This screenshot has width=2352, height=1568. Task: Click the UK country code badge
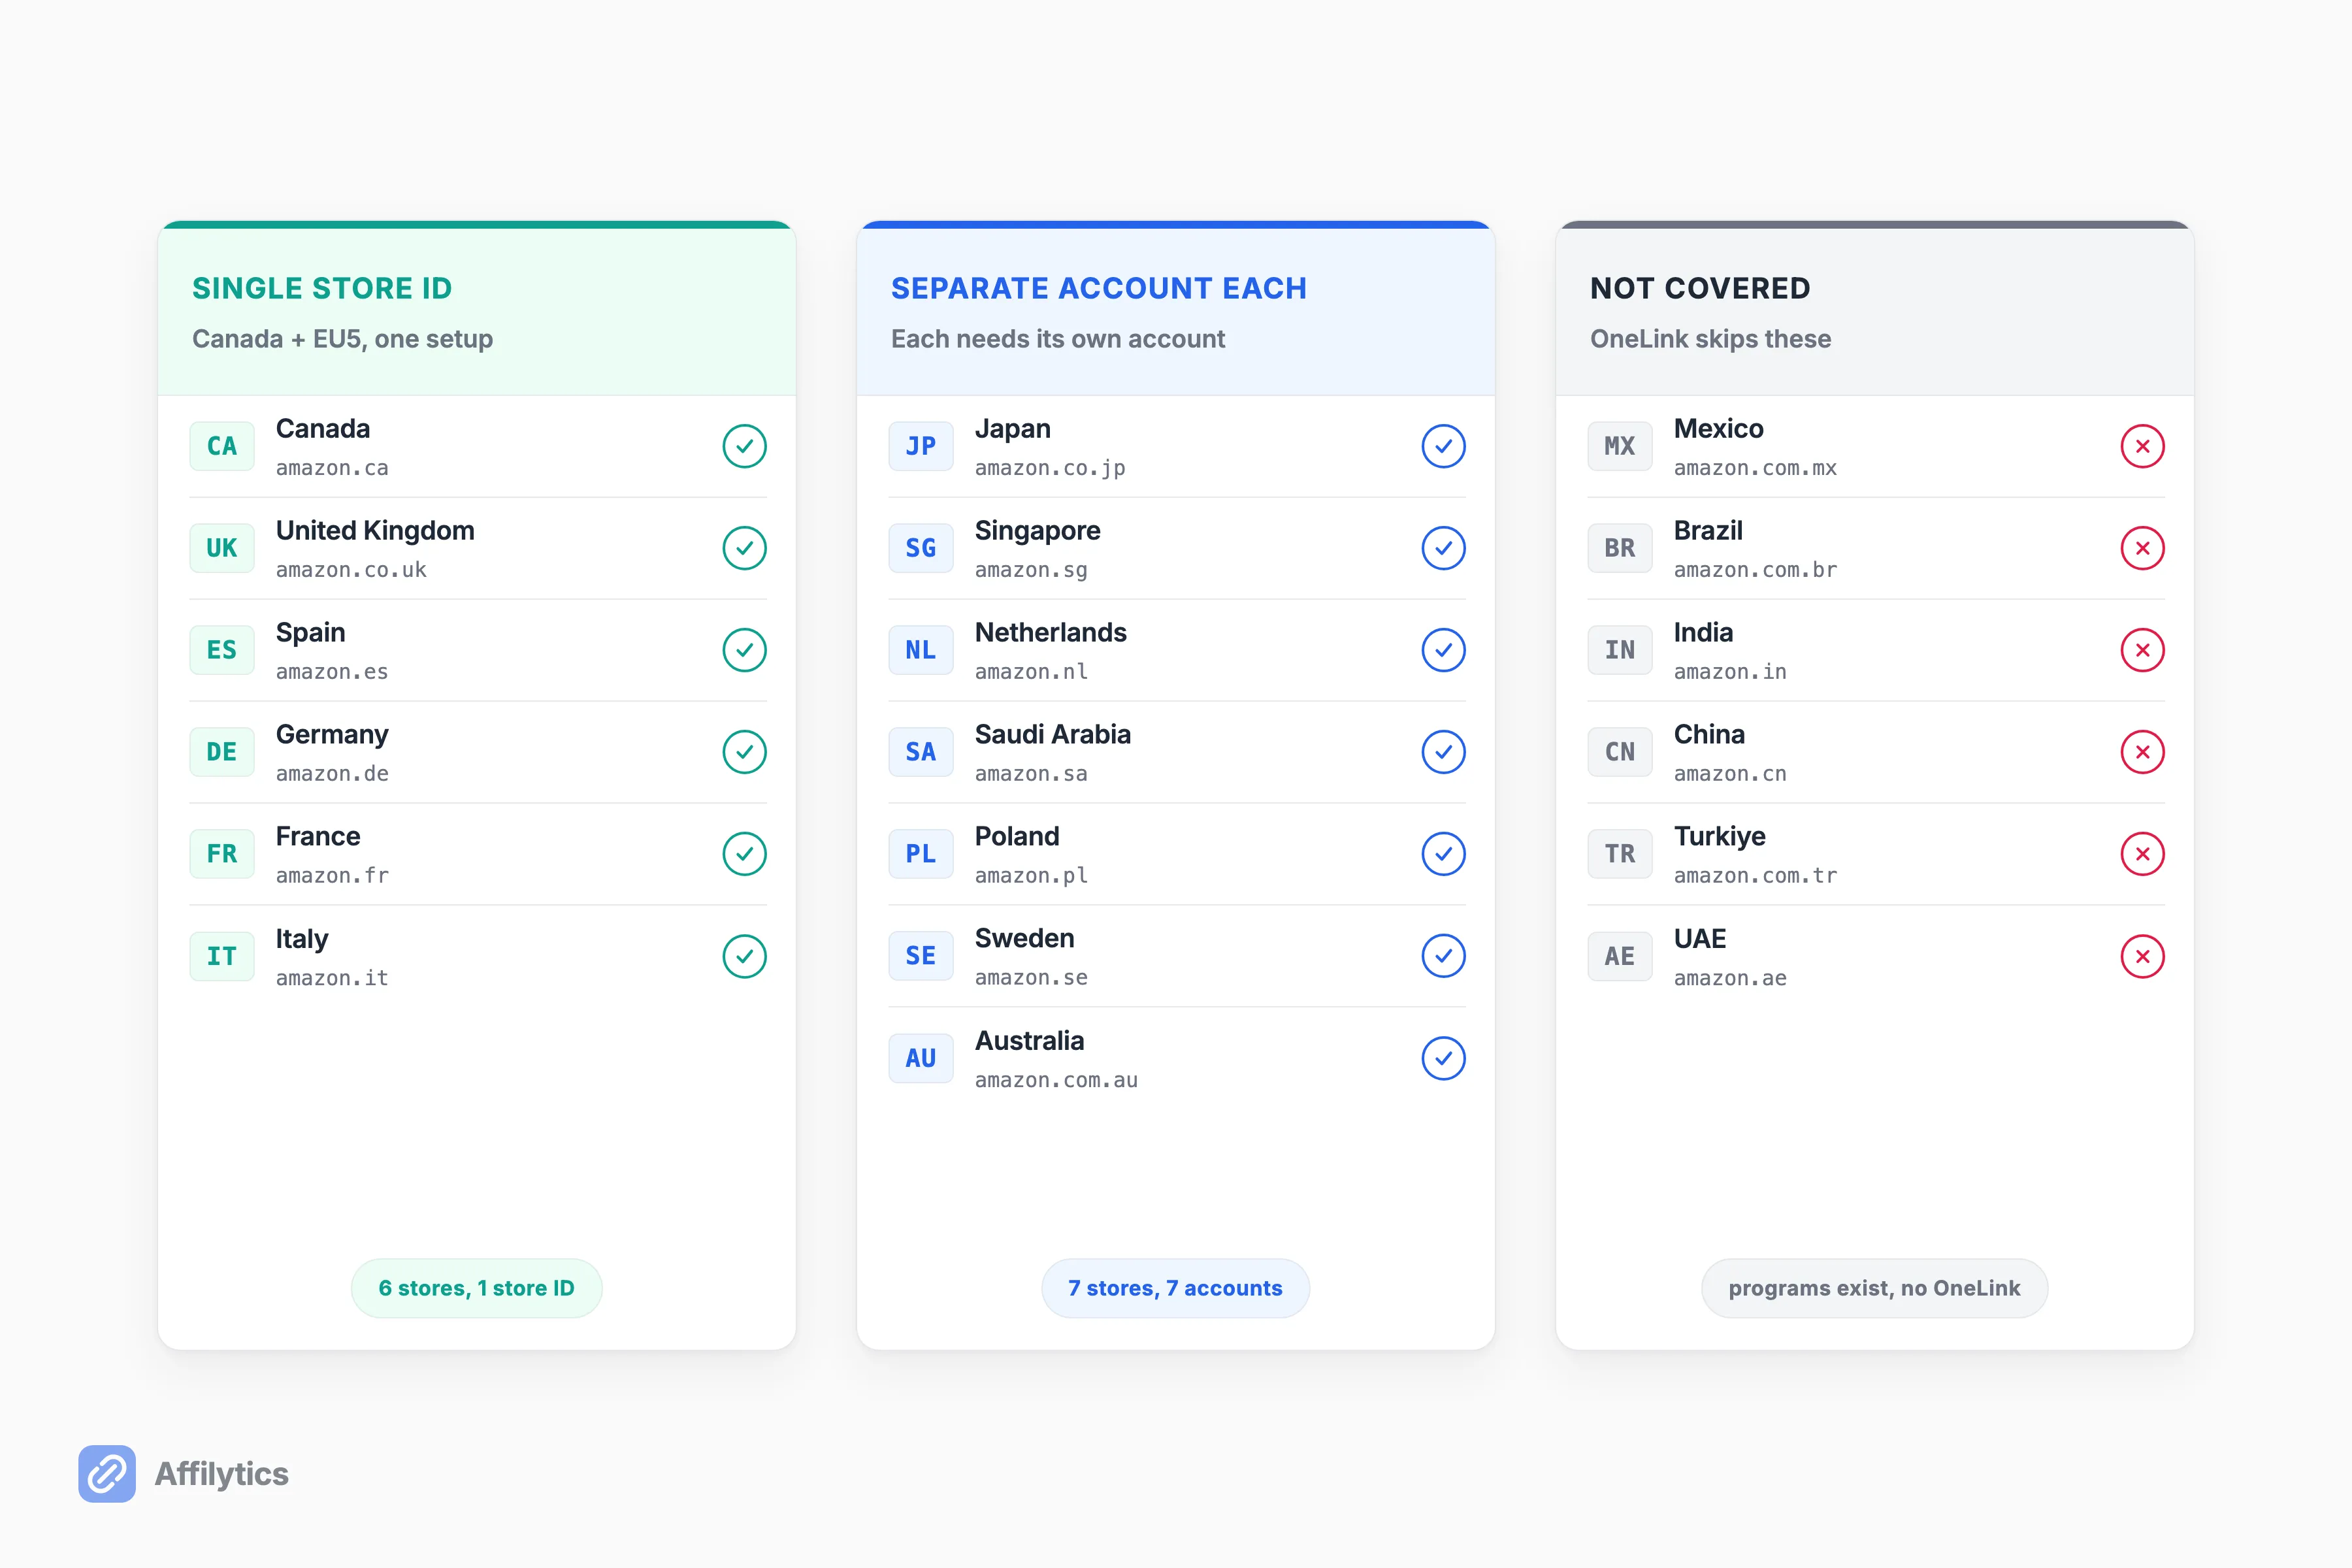(222, 548)
